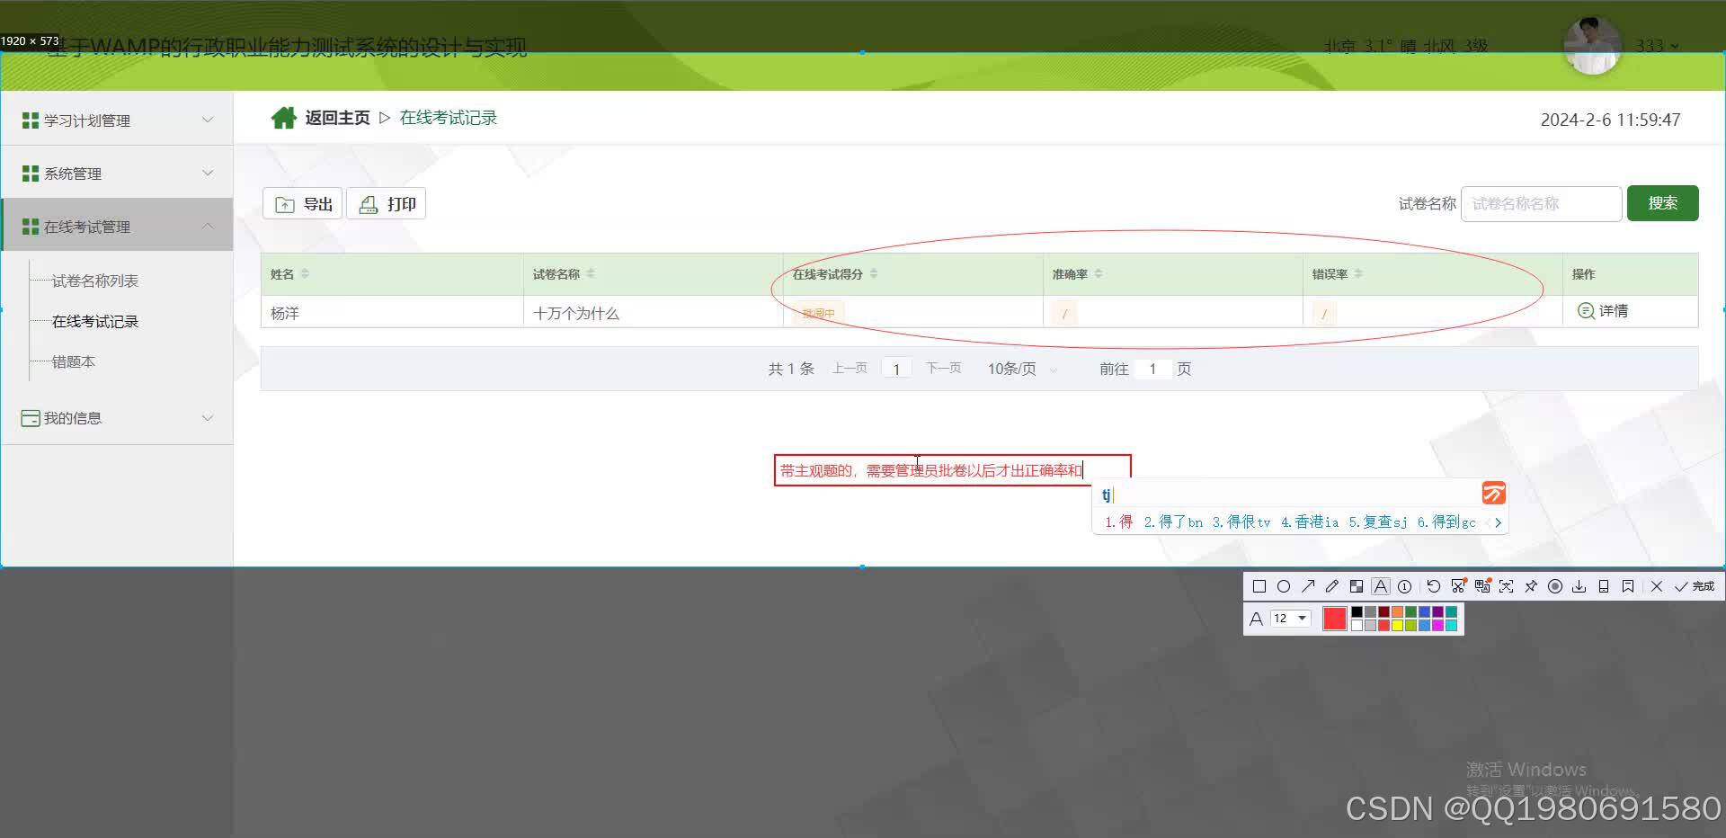Click 上一页 previous page

(x=850, y=369)
